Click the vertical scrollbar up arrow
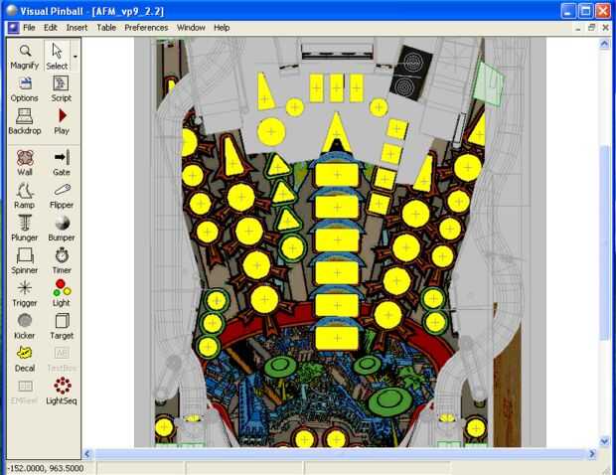The width and height of the screenshot is (616, 475). coord(604,44)
